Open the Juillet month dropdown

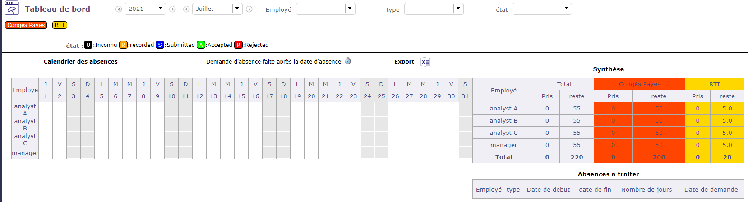click(237, 9)
